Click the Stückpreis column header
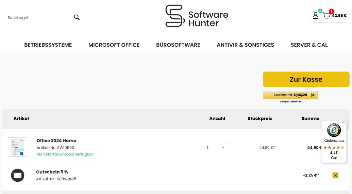The height and width of the screenshot is (194, 352). click(260, 119)
